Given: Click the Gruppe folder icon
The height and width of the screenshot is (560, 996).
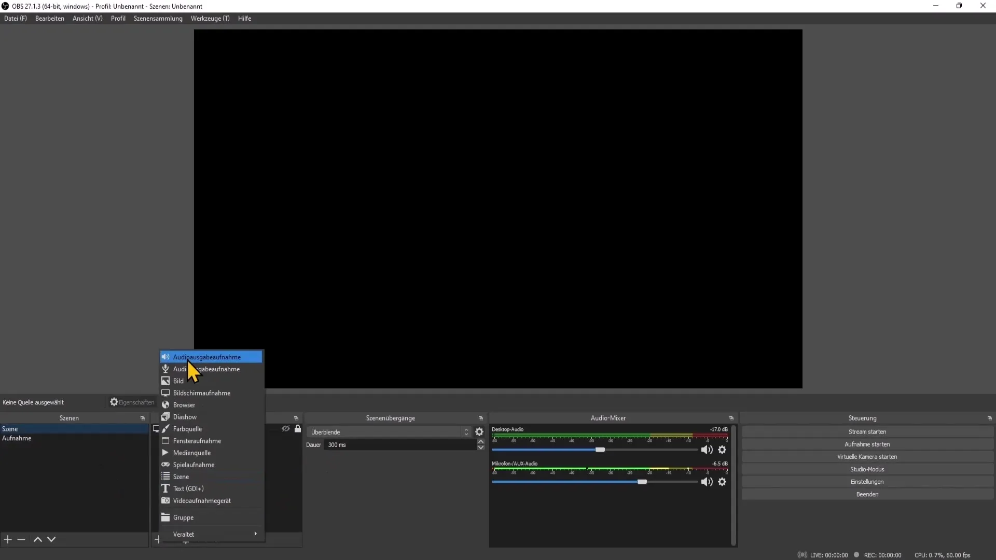Looking at the screenshot, I should (165, 517).
